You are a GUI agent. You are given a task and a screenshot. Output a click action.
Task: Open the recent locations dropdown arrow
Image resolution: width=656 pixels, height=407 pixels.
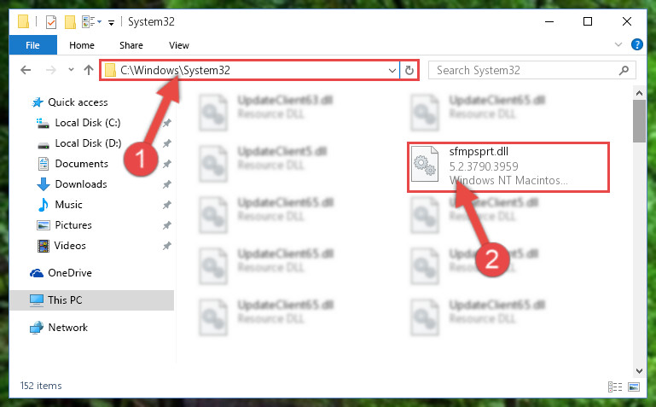[x=71, y=70]
